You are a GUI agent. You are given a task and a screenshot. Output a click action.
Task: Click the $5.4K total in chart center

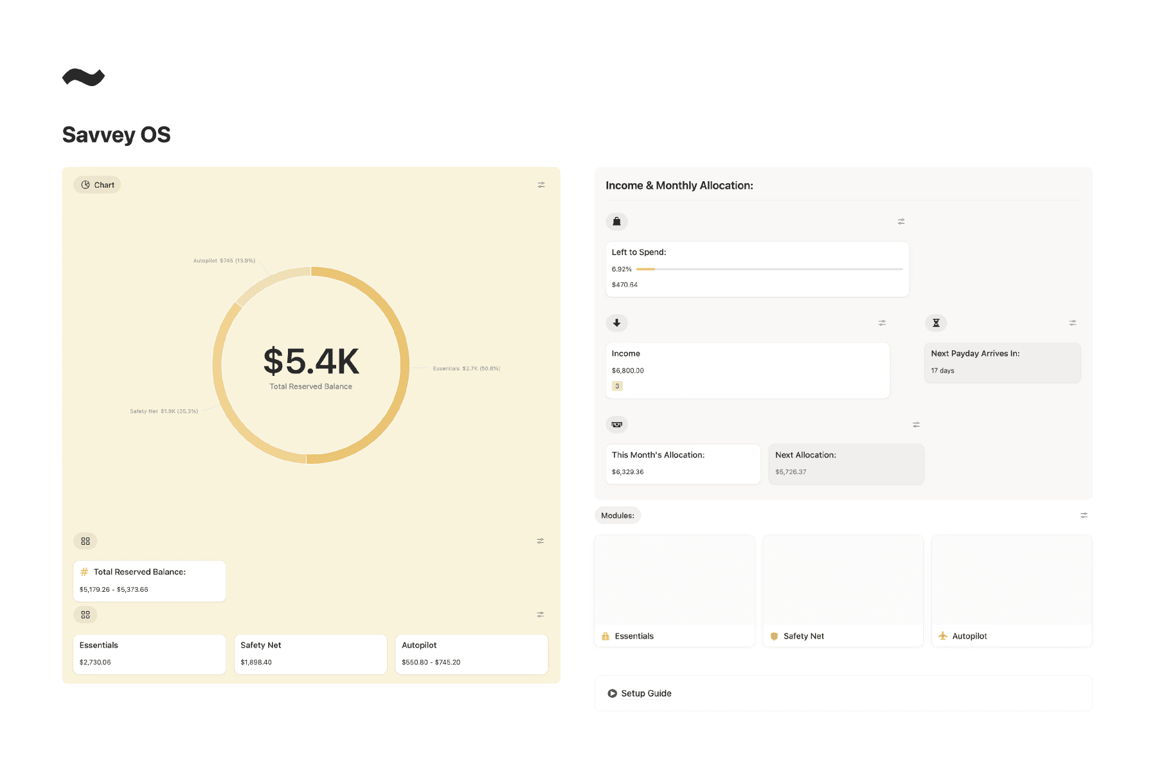(311, 361)
